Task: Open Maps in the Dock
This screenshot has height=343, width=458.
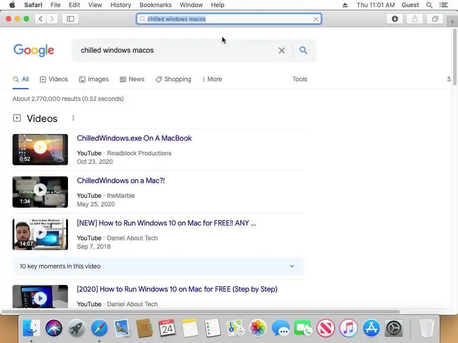Action: tap(235, 328)
